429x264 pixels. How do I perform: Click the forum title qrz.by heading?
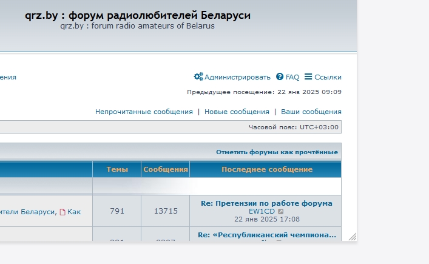pos(137,15)
